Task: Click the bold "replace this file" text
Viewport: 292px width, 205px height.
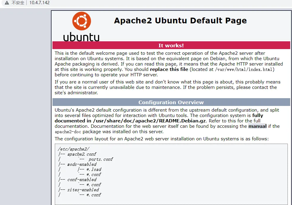Action: [169, 69]
